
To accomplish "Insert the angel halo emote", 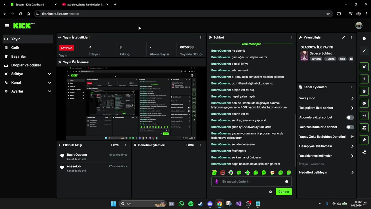I will point(214,172).
